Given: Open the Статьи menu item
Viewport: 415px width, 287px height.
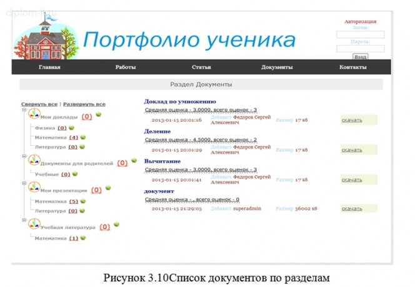Looking at the screenshot, I should pyautogui.click(x=201, y=67).
